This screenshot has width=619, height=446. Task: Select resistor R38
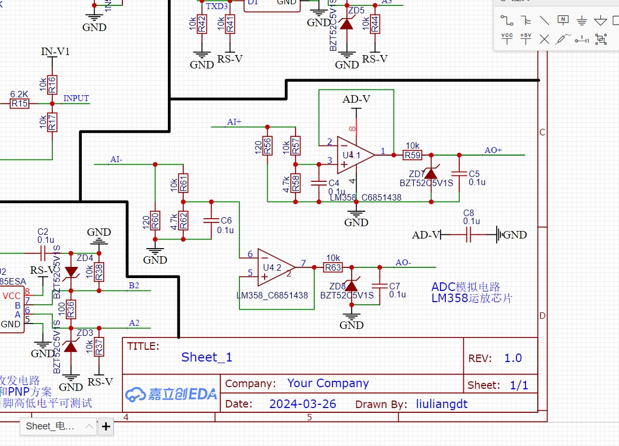tap(99, 272)
